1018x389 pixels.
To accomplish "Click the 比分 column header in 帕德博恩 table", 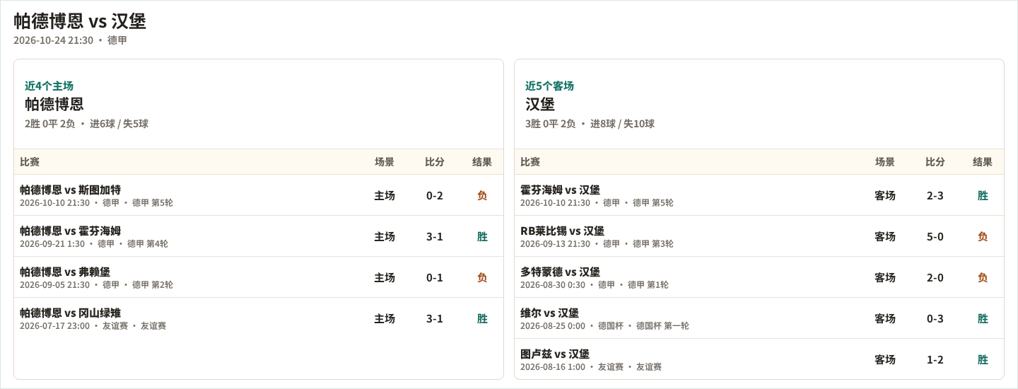I will pyautogui.click(x=435, y=162).
